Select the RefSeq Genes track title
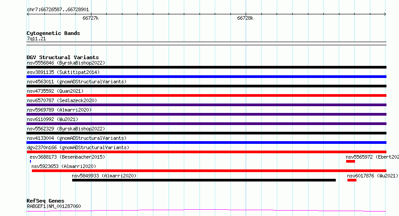The height and width of the screenshot is (216, 399). [45, 201]
